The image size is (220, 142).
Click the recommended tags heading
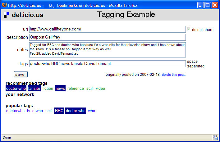pos(26,83)
